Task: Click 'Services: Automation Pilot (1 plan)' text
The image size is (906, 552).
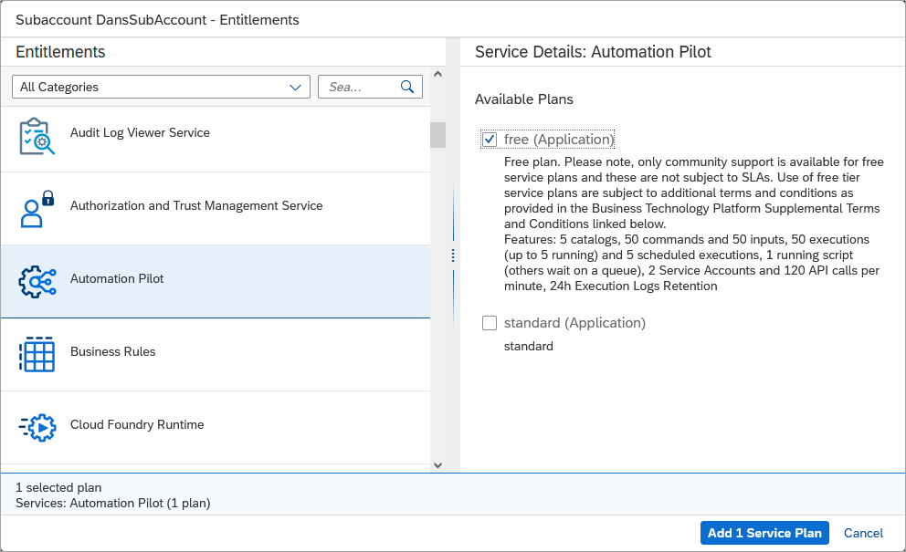Action: (112, 503)
